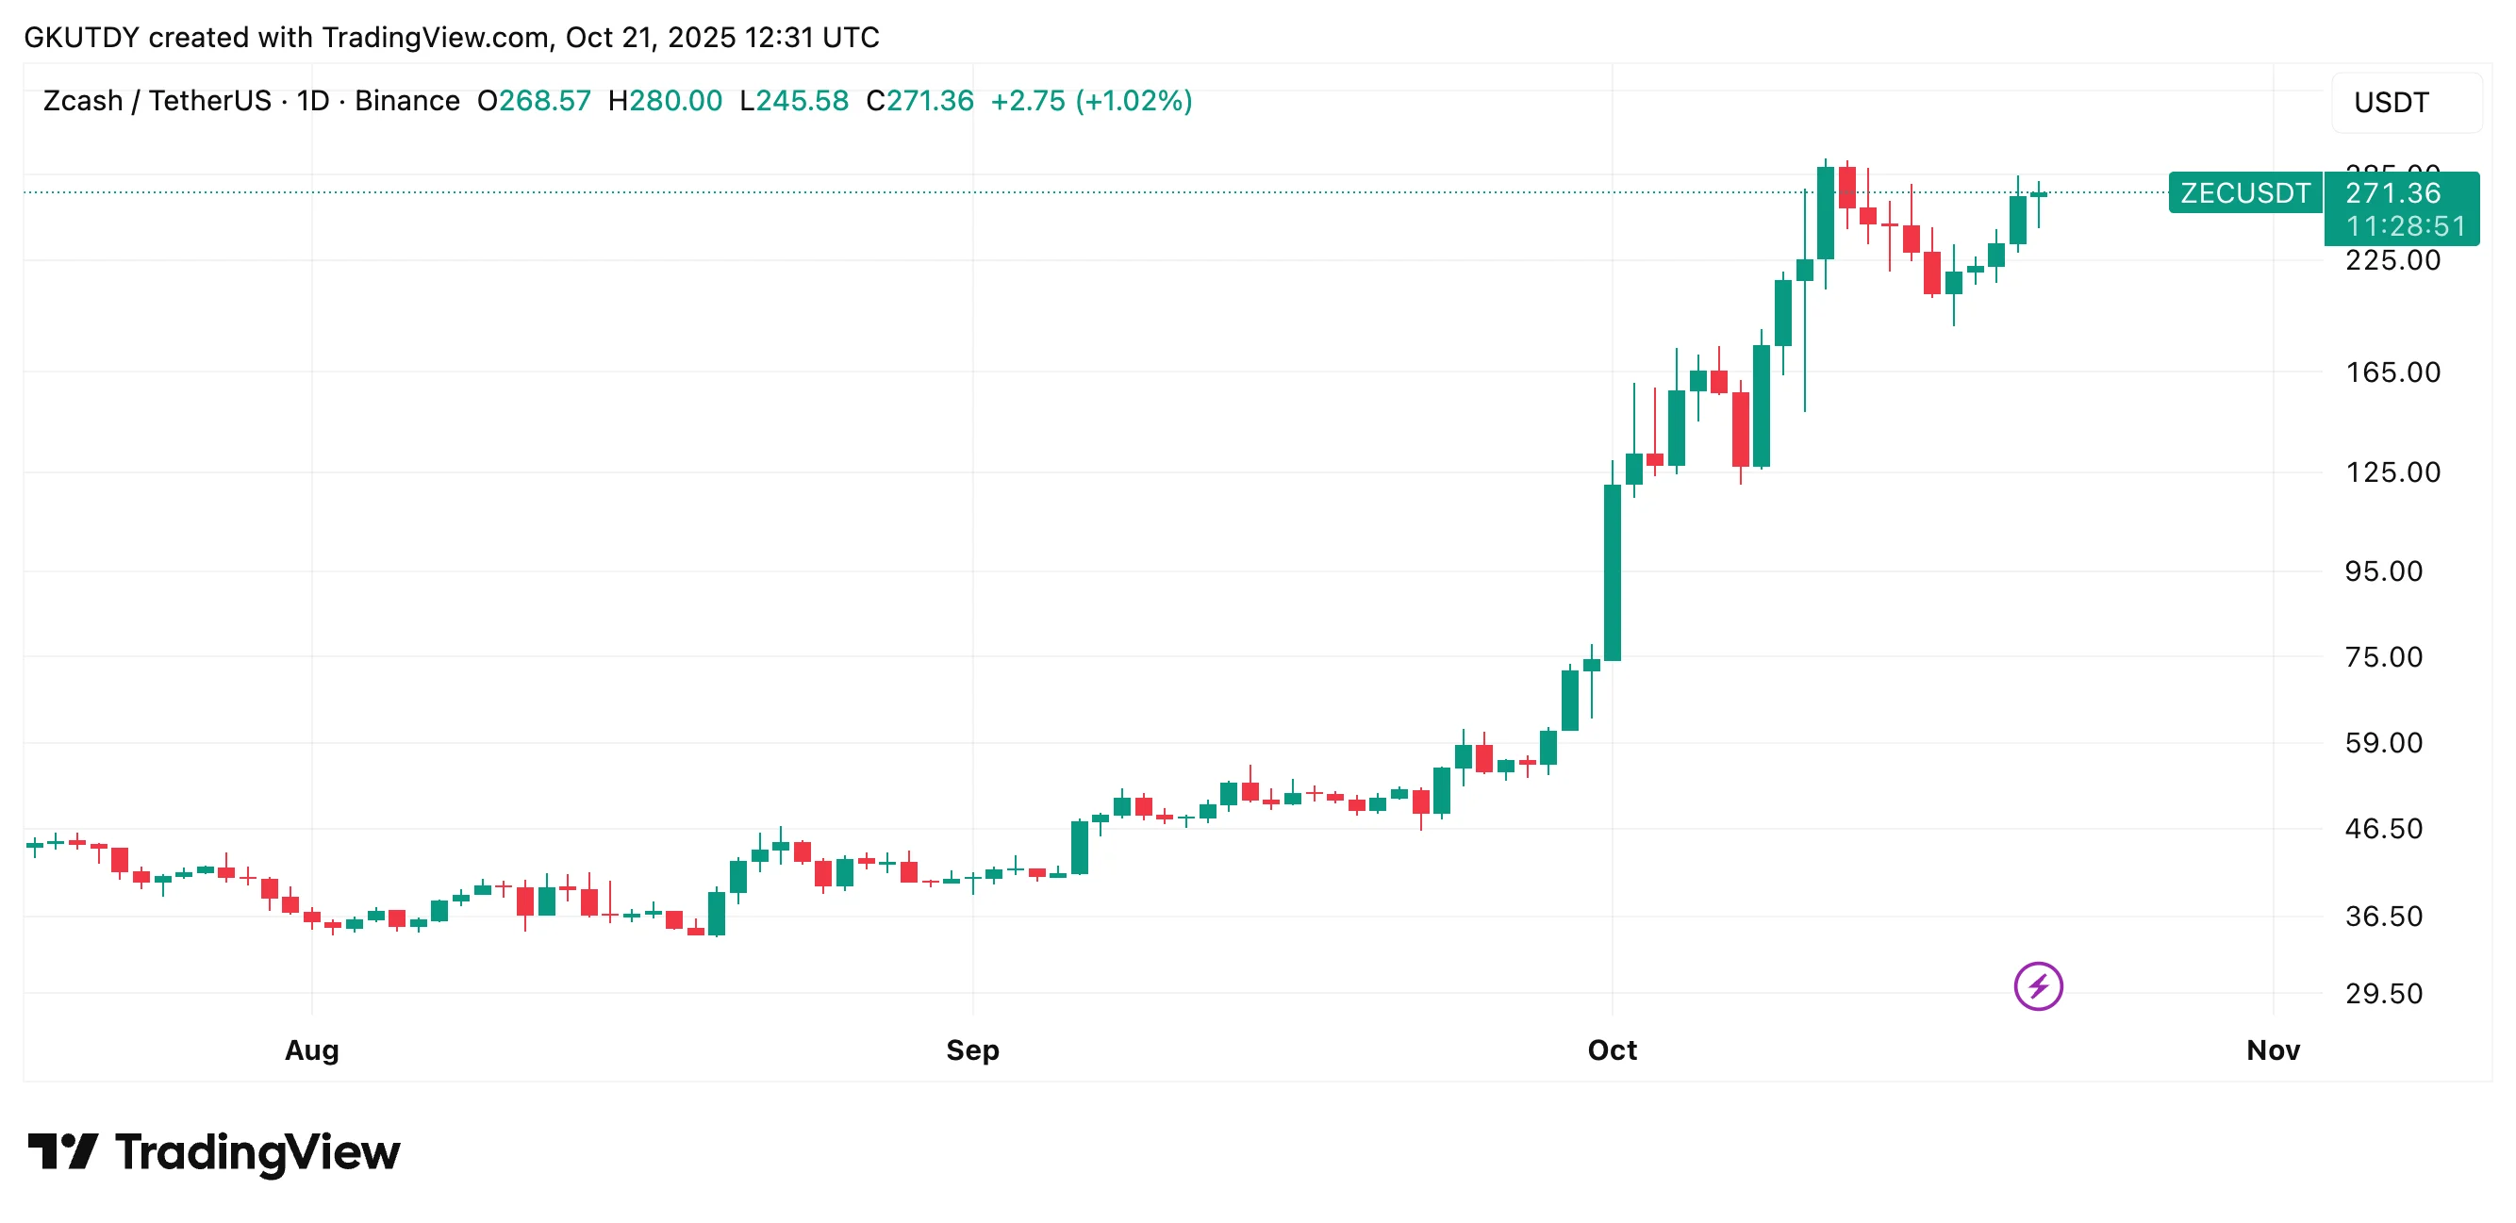Click the Sep label on time axis
This screenshot has width=2516, height=1223.
[x=972, y=1050]
